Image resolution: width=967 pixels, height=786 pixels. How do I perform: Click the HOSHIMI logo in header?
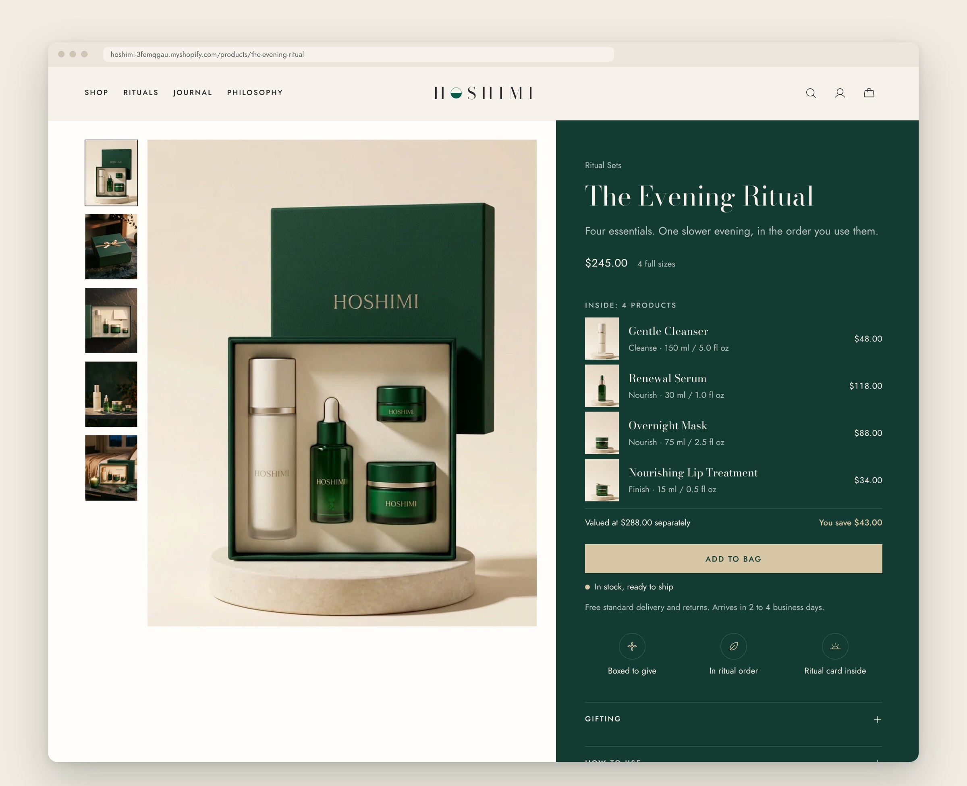[484, 93]
